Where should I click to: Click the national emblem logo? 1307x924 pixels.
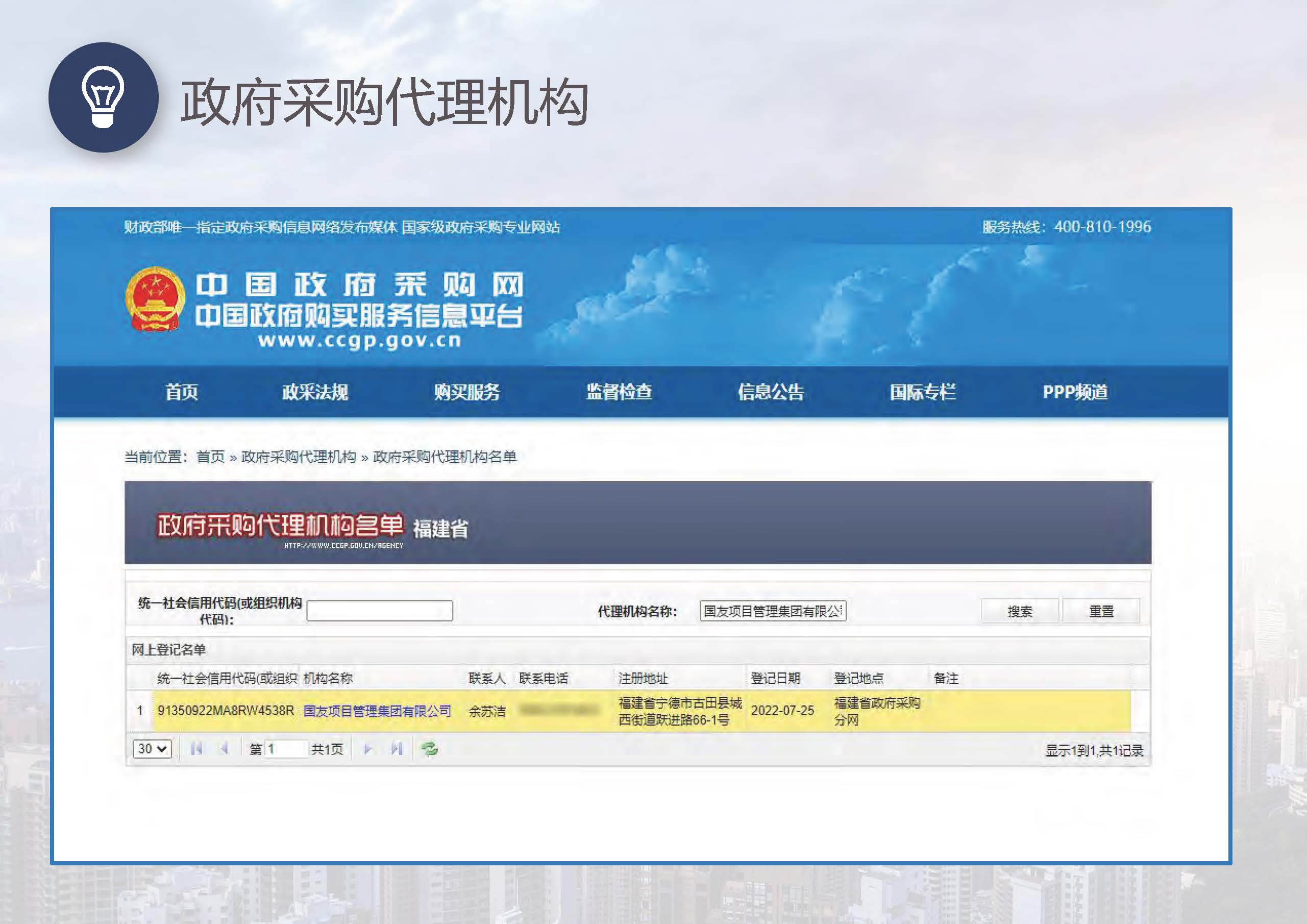coord(155,298)
